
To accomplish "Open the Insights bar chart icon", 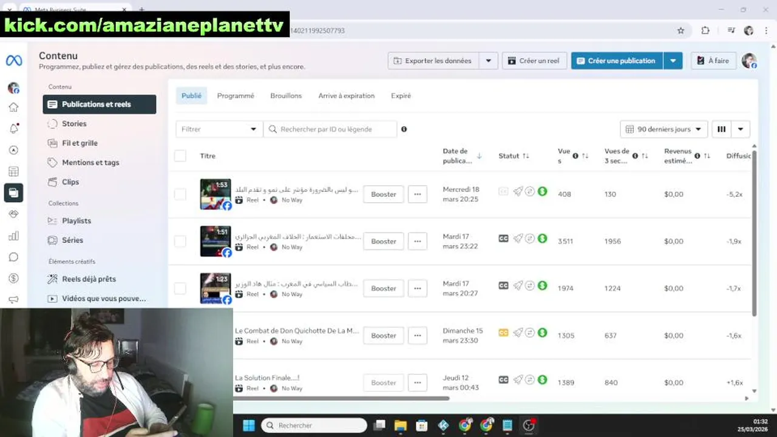I will [x=13, y=236].
